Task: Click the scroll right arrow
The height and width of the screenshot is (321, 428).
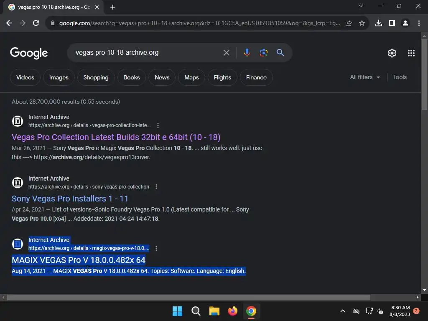Action: tap(418, 297)
